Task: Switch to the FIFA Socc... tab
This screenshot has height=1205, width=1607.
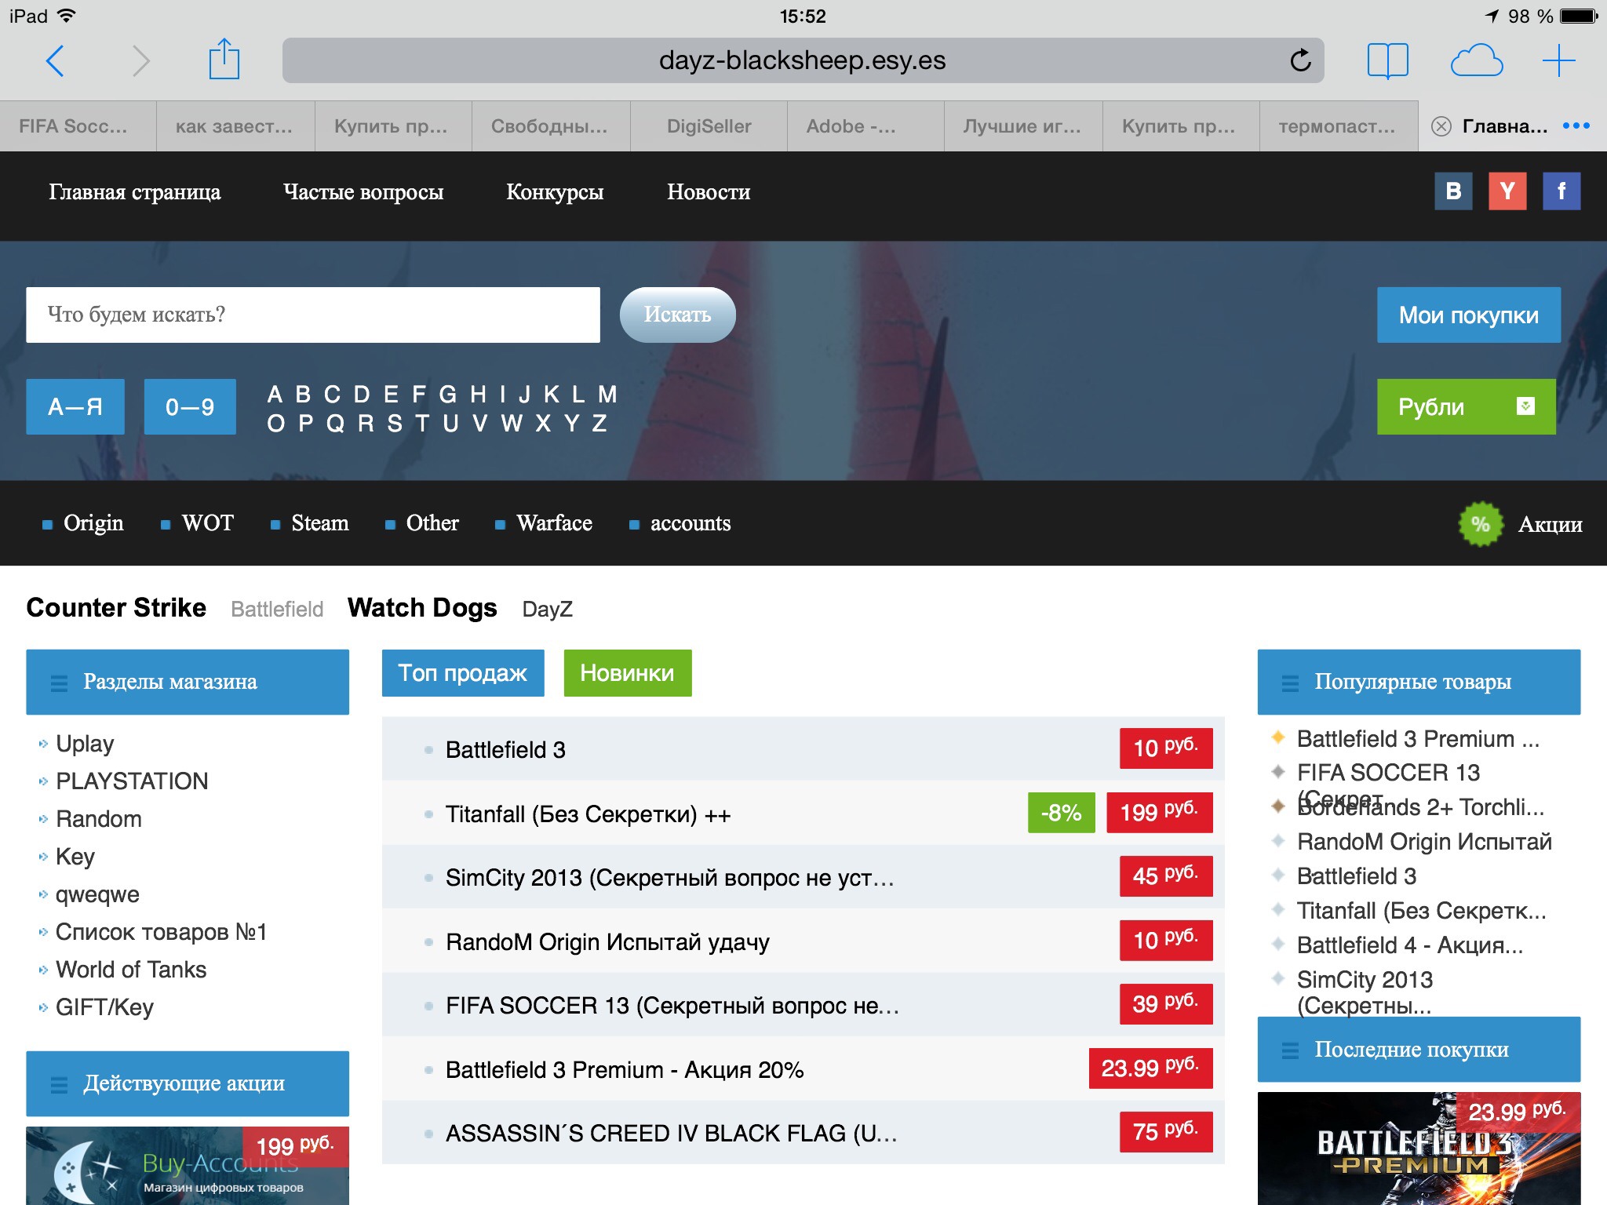Action: pyautogui.click(x=78, y=126)
